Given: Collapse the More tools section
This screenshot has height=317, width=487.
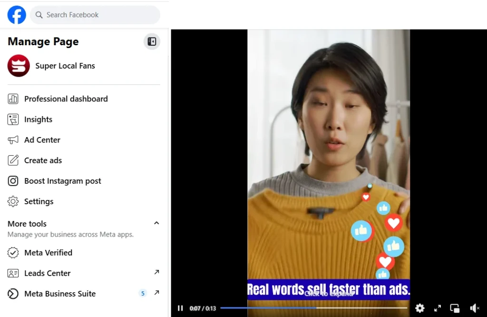Looking at the screenshot, I should point(156,222).
